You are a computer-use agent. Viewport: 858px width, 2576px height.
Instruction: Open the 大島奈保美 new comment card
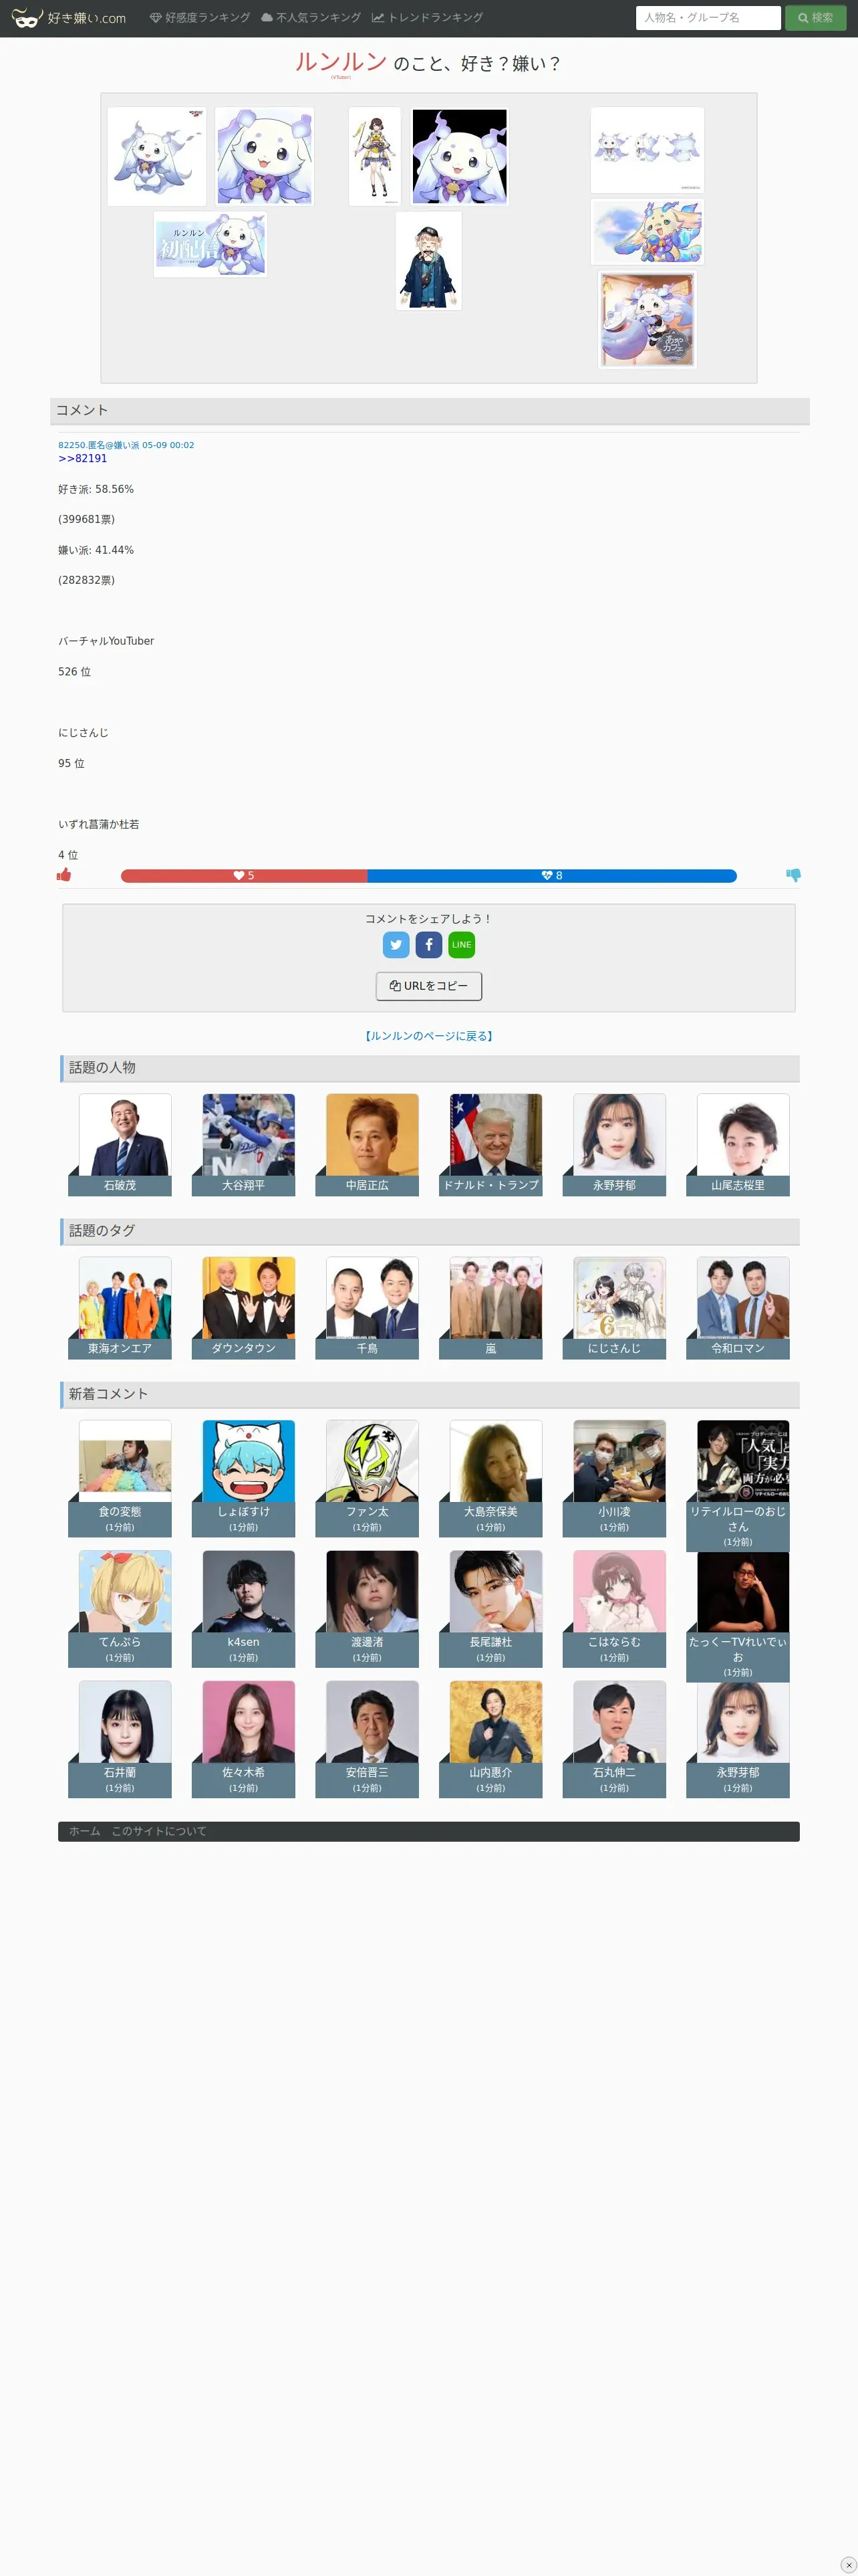coord(490,1478)
